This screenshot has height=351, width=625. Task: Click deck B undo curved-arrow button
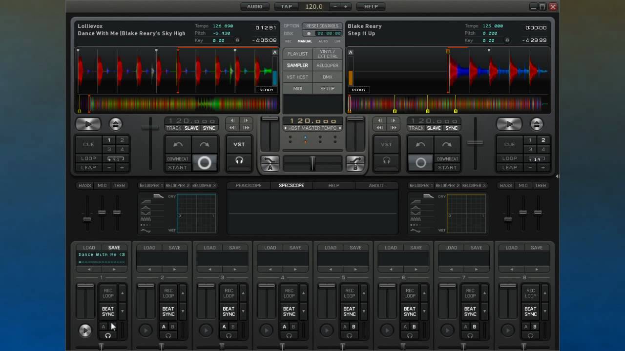[420, 145]
